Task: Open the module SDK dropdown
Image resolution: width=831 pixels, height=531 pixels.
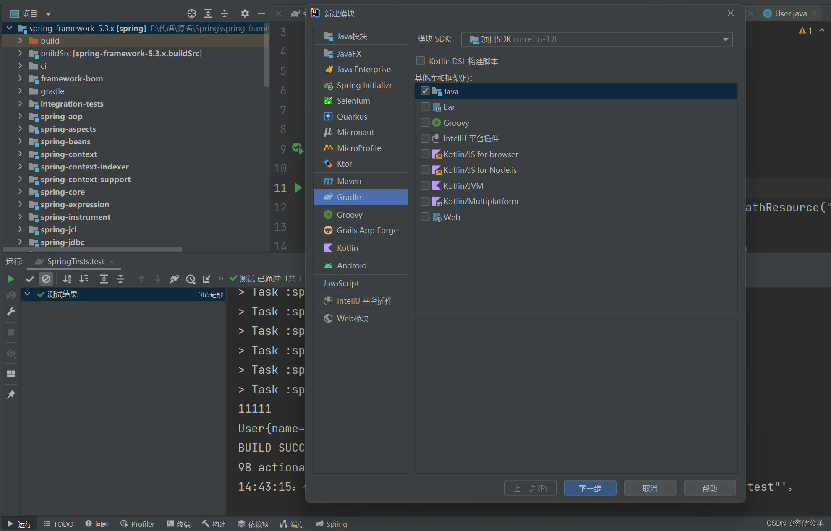Action: pyautogui.click(x=726, y=39)
